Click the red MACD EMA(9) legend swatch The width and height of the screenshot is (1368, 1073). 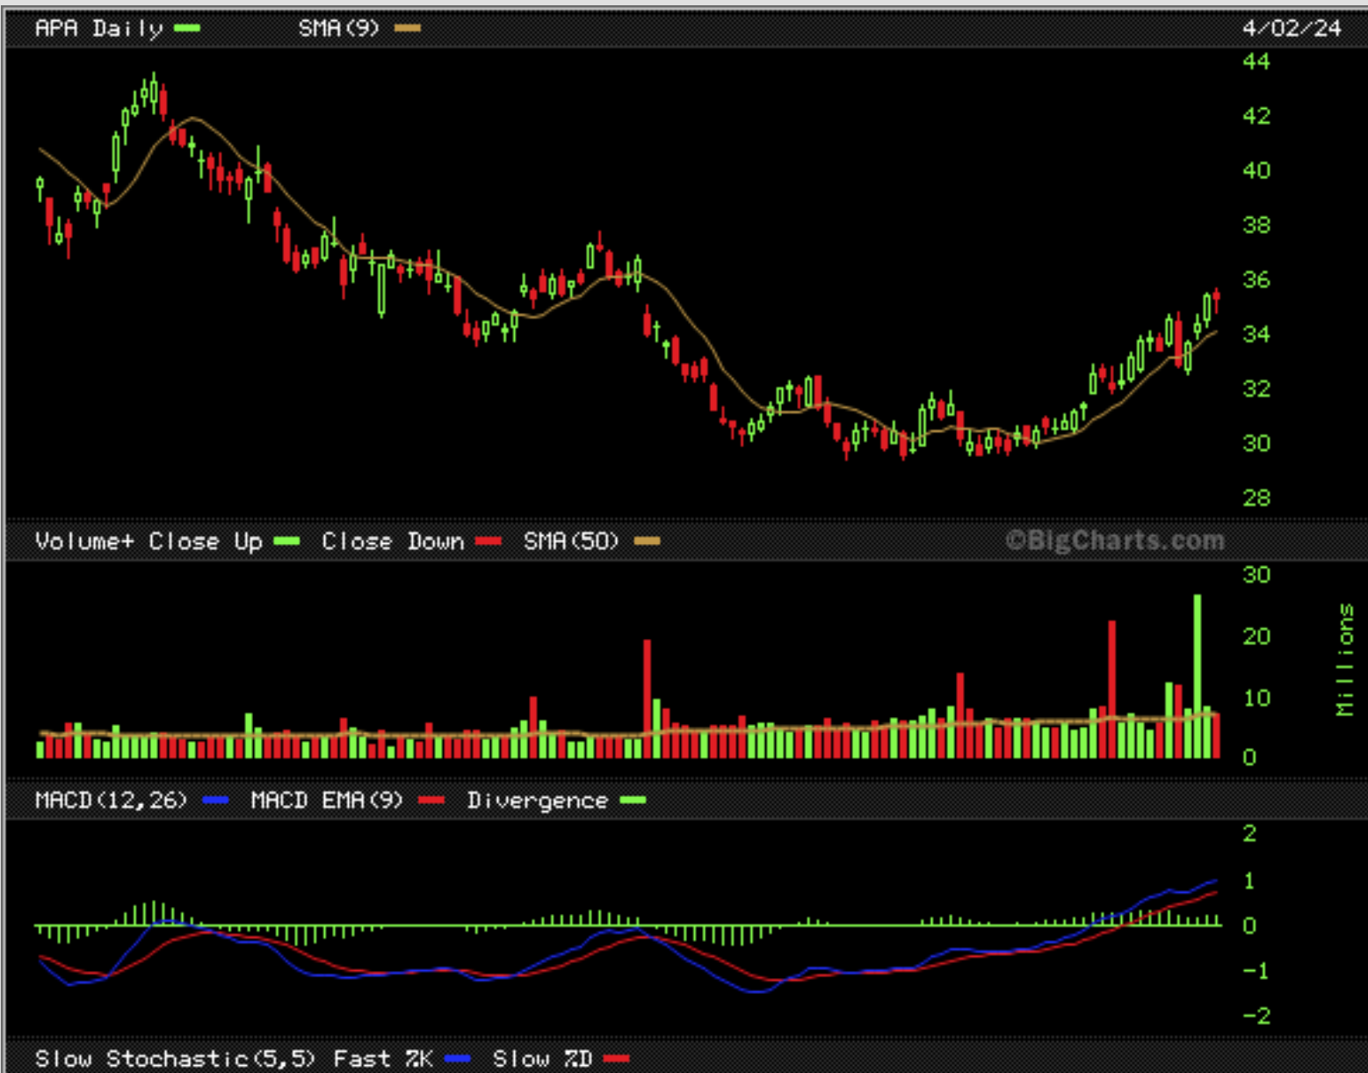[x=431, y=801]
